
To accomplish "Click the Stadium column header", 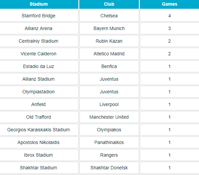I will coord(39,4).
